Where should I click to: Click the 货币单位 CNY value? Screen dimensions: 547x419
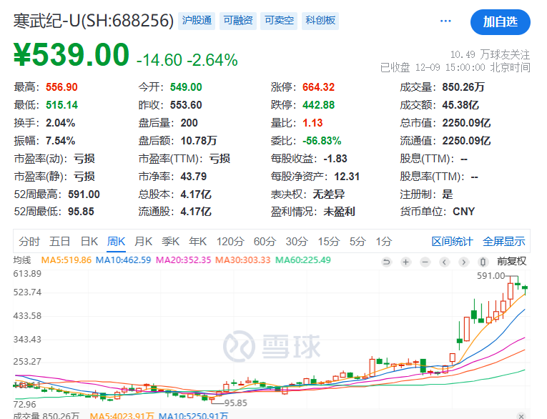pyautogui.click(x=463, y=212)
